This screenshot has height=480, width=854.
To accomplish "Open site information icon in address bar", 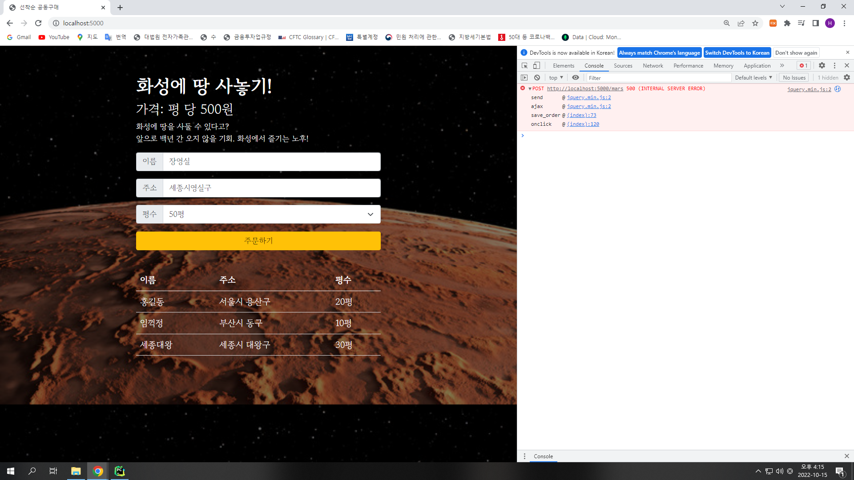I will click(x=56, y=23).
